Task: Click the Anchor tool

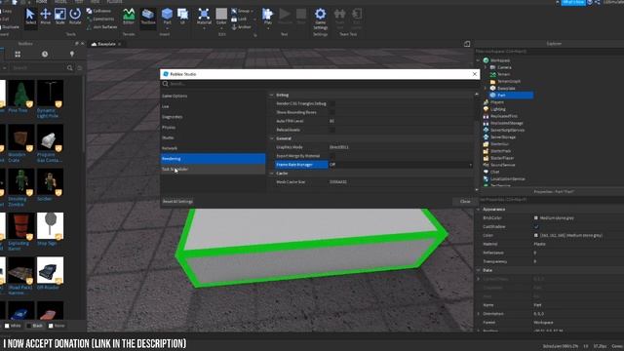Action: coord(241,27)
